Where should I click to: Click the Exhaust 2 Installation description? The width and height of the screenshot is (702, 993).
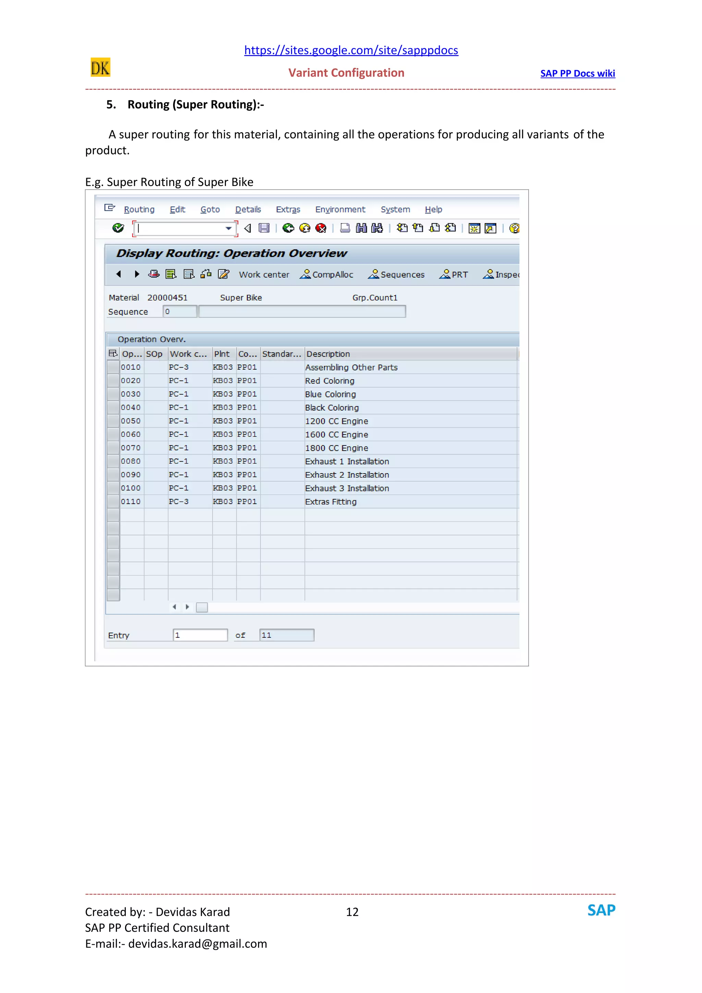[x=347, y=475]
